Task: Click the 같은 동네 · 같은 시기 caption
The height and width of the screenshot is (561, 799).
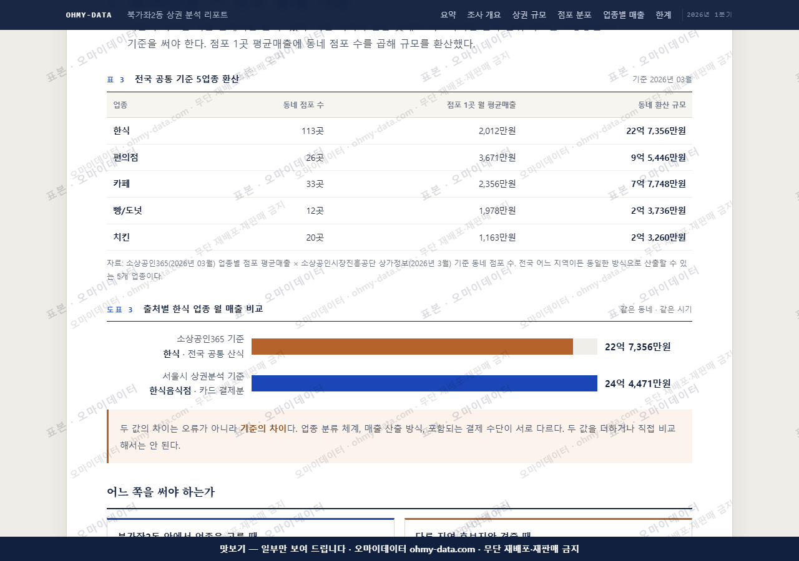Action: pyautogui.click(x=656, y=309)
